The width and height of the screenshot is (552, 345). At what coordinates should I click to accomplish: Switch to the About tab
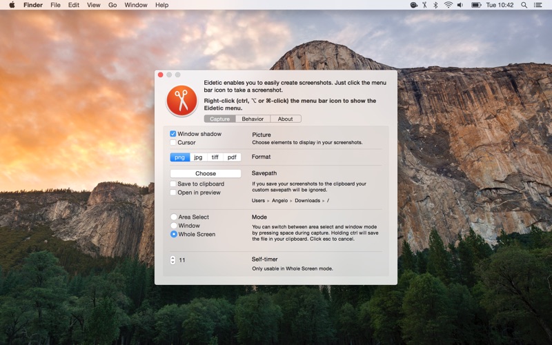tap(286, 119)
